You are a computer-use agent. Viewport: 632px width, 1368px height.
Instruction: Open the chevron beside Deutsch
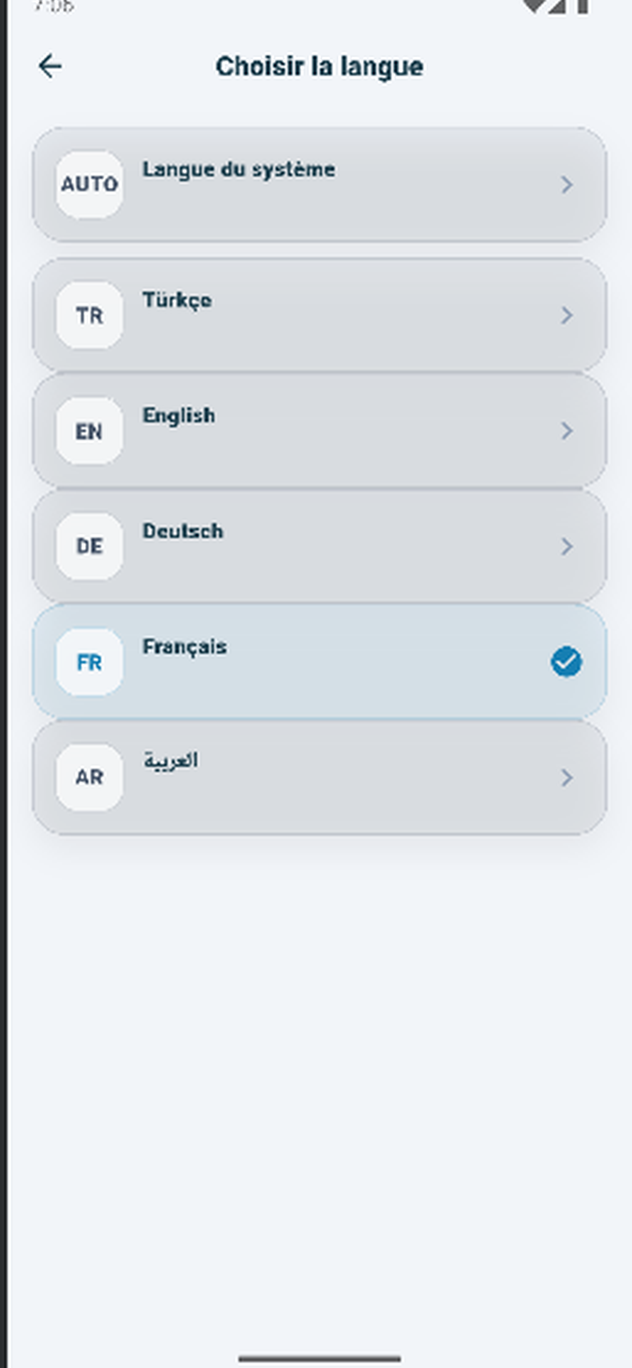point(567,546)
